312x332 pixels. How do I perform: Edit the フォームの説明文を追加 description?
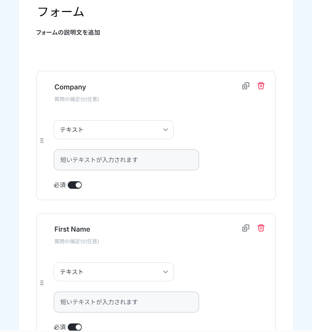click(x=68, y=33)
